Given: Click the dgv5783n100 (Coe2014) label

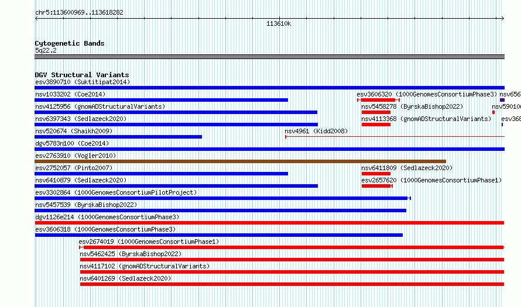Looking at the screenshot, I should click(x=72, y=143).
